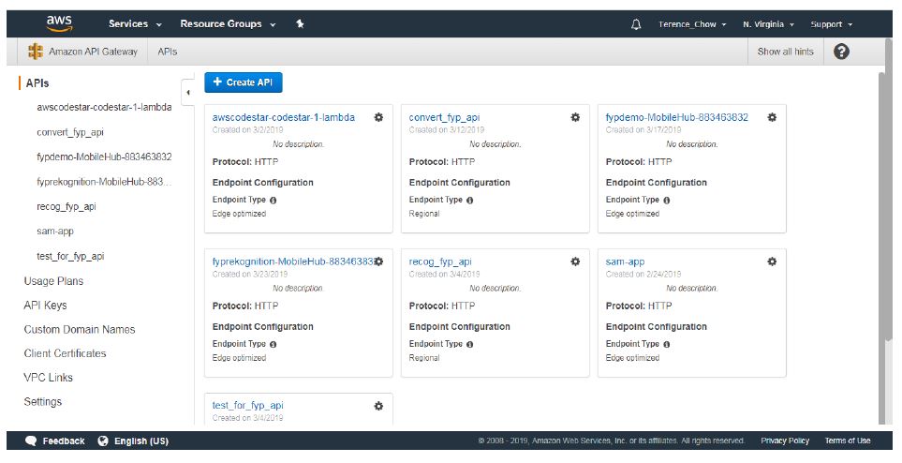Open gear settings for fypdemo-MobileHub card
Viewport: 902px width, 463px height.
point(772,117)
